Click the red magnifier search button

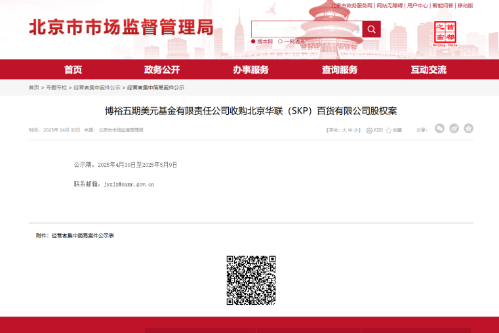click(371, 29)
